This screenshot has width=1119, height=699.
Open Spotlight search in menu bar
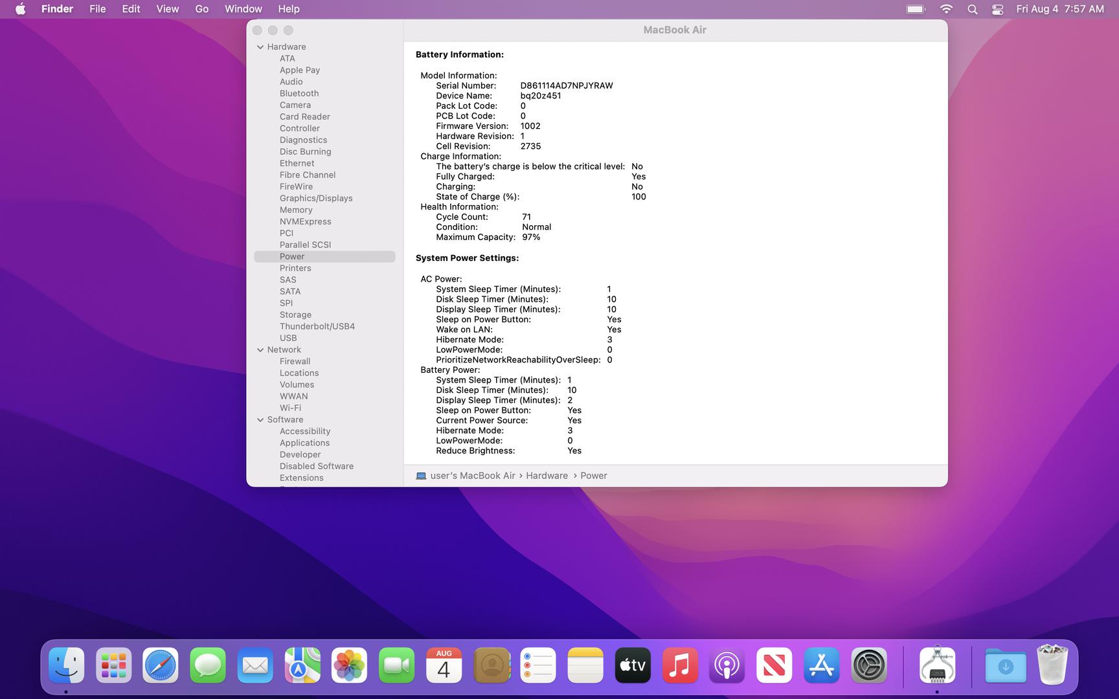(972, 9)
